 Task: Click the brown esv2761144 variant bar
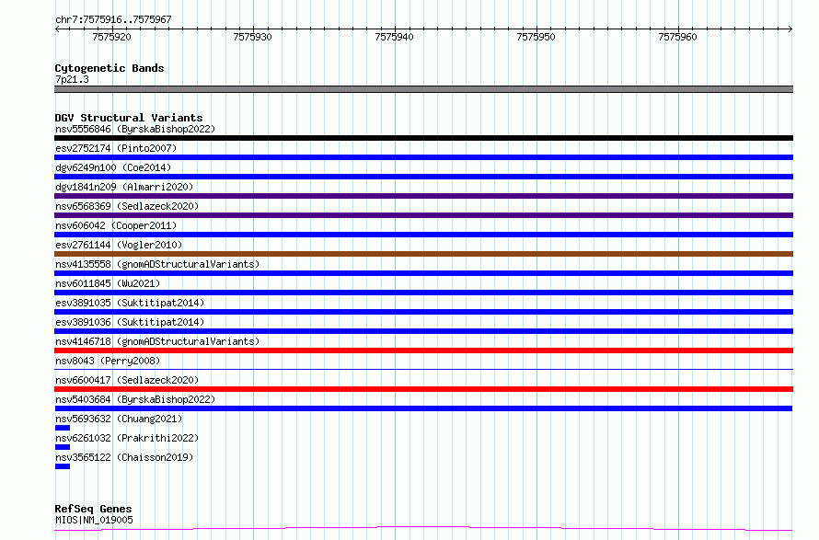click(x=423, y=254)
